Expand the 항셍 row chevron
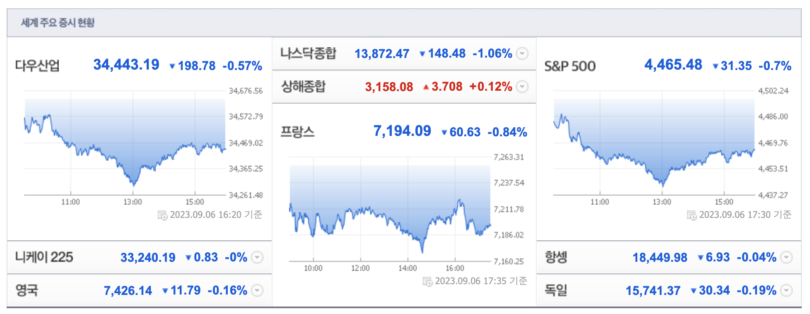The height and width of the screenshot is (314, 810). (x=786, y=257)
